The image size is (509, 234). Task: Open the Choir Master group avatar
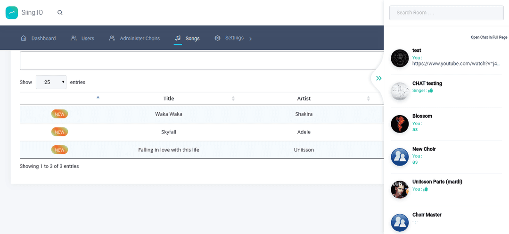click(x=400, y=223)
